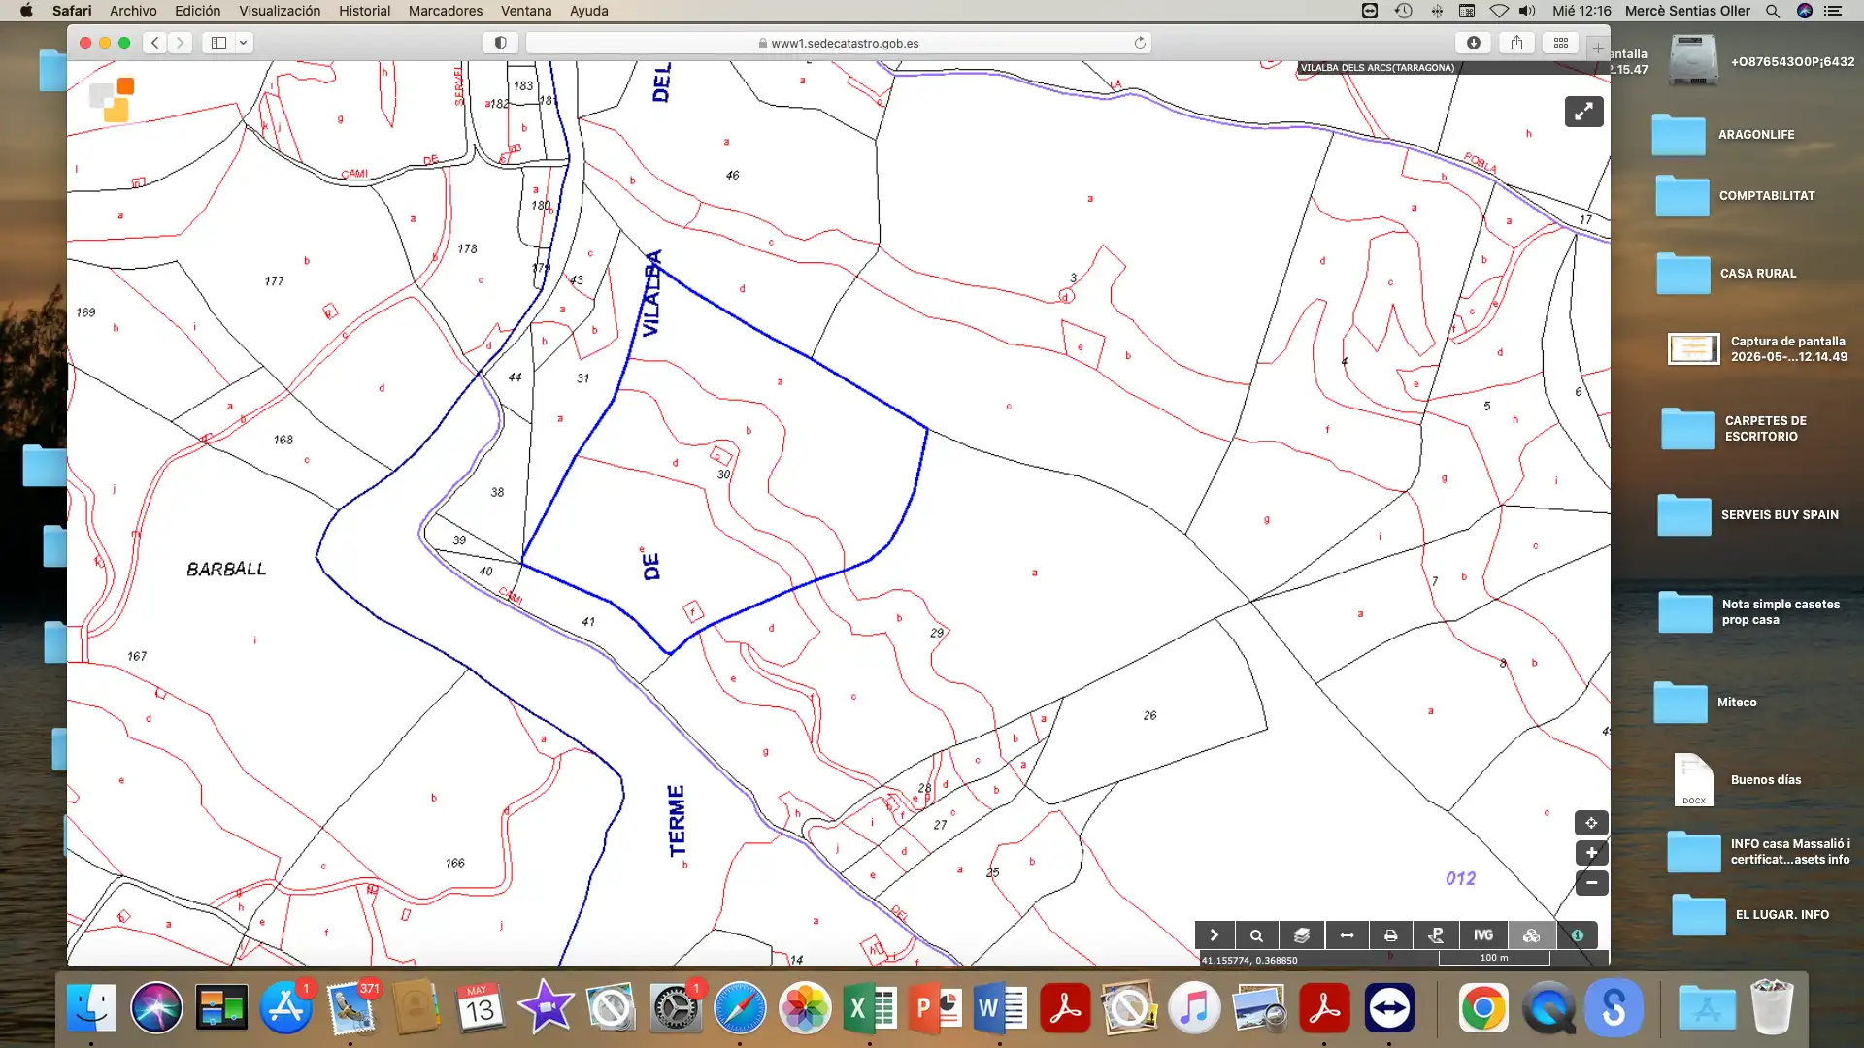Show Safari downloads
The image size is (1864, 1048).
(x=1474, y=43)
